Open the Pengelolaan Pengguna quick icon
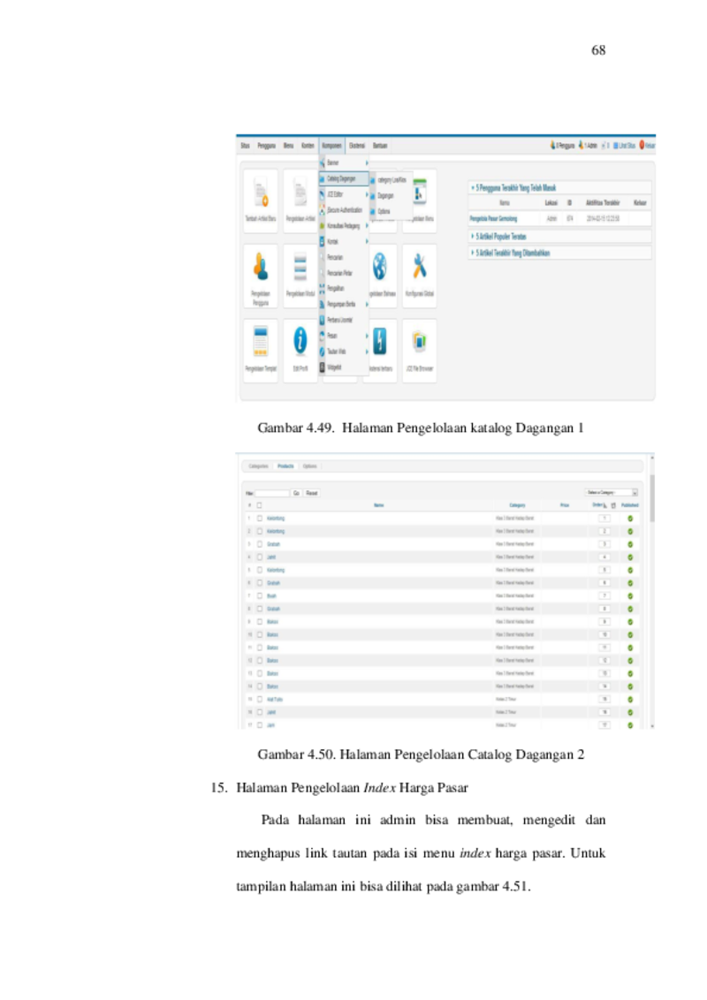Image resolution: width=707 pixels, height=1000 pixels. [x=261, y=276]
